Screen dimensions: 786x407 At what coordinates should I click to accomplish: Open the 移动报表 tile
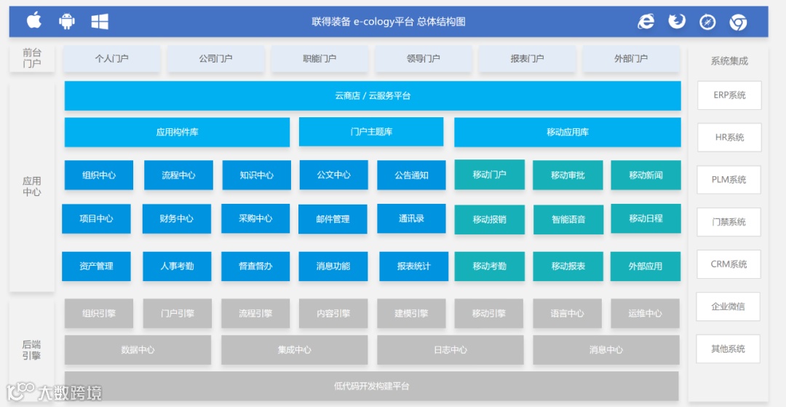tap(568, 266)
